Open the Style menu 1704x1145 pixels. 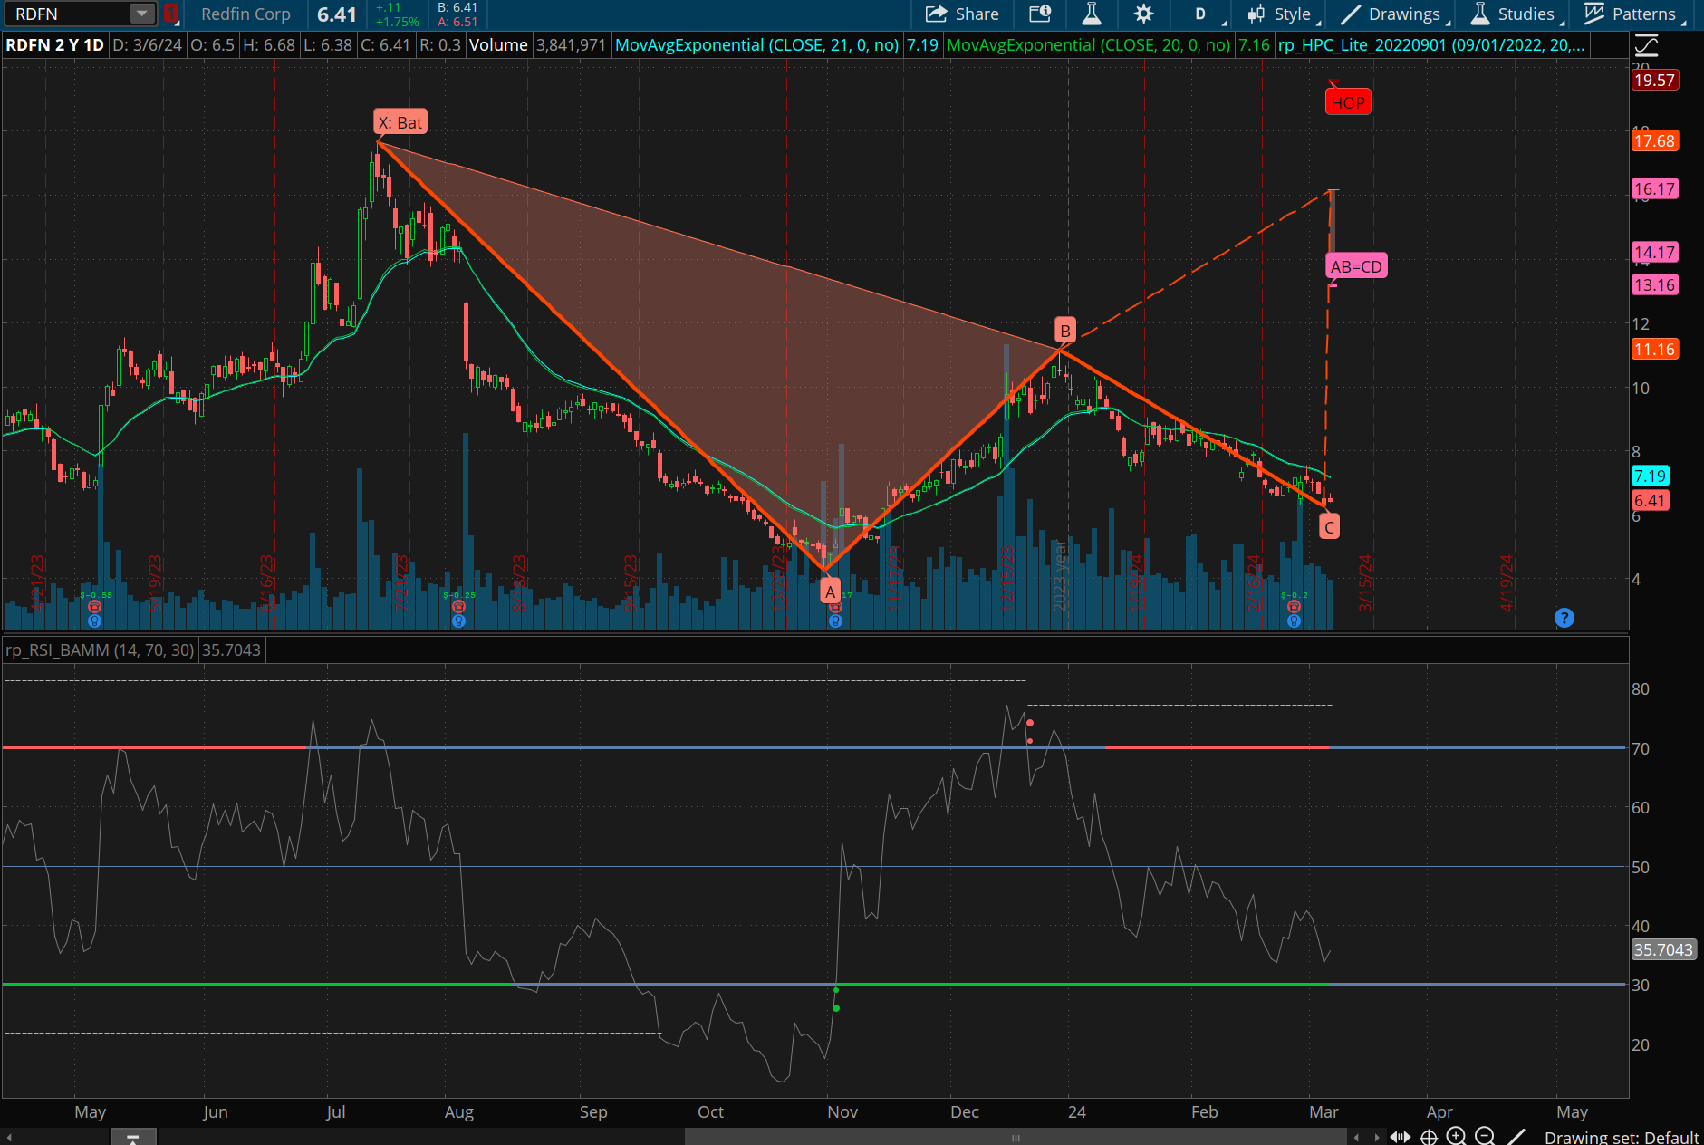1280,14
